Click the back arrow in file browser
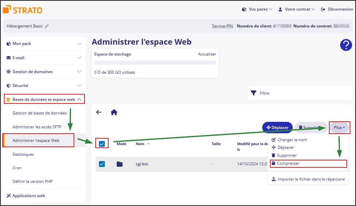 point(99,112)
